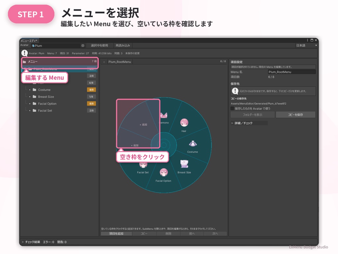This screenshot has height=254, width=338.
Task: Select the Costume folder in the tree
Action: (x=59, y=90)
